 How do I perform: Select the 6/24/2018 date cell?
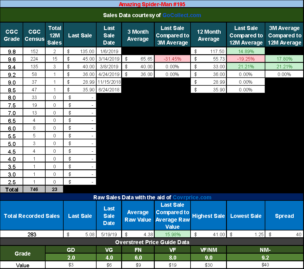click(109, 90)
